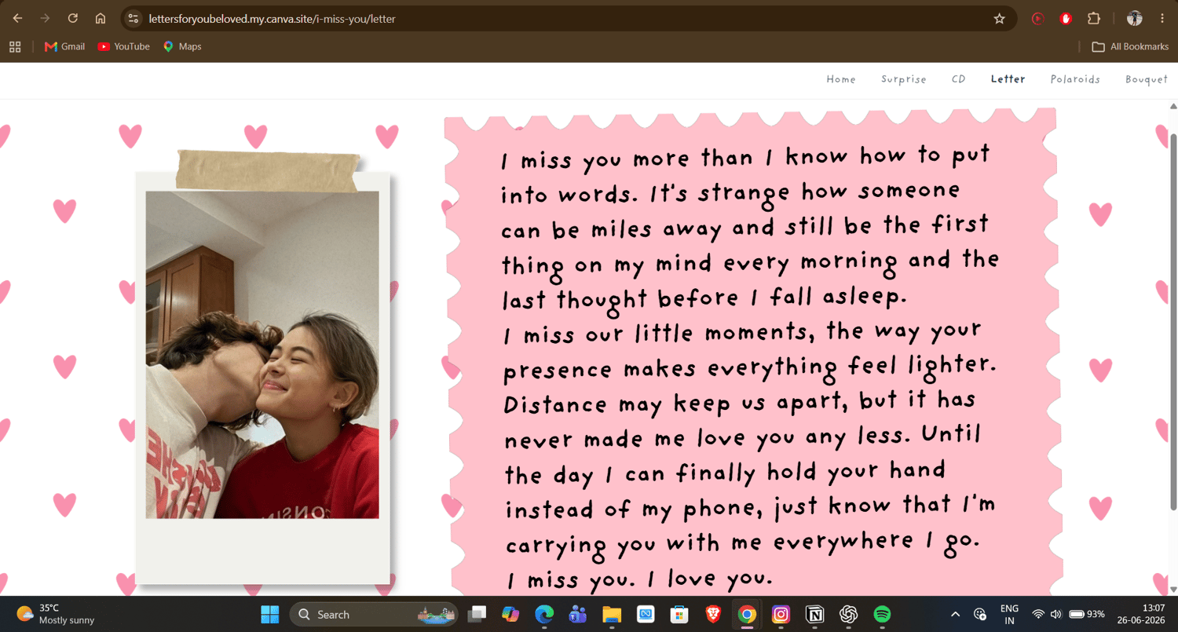Viewport: 1178px width, 632px height.
Task: Open Microsoft Edge from the taskbar
Action: [x=544, y=614]
